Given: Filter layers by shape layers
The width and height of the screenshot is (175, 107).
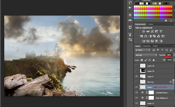Looking at the screenshot, I should click(167, 50).
